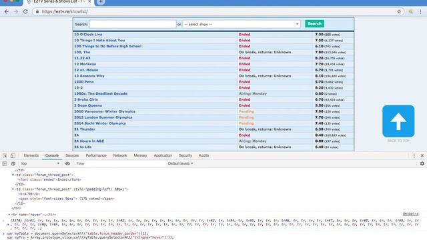Click the Back To Top arrow button
Viewport: 427px width, 240px height.
398,121
